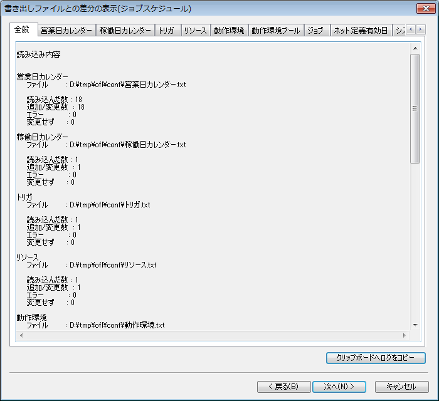Screen dimensions: 439x401
Task: Click the 営業日カレンダー section heading in log
Action: pos(43,76)
